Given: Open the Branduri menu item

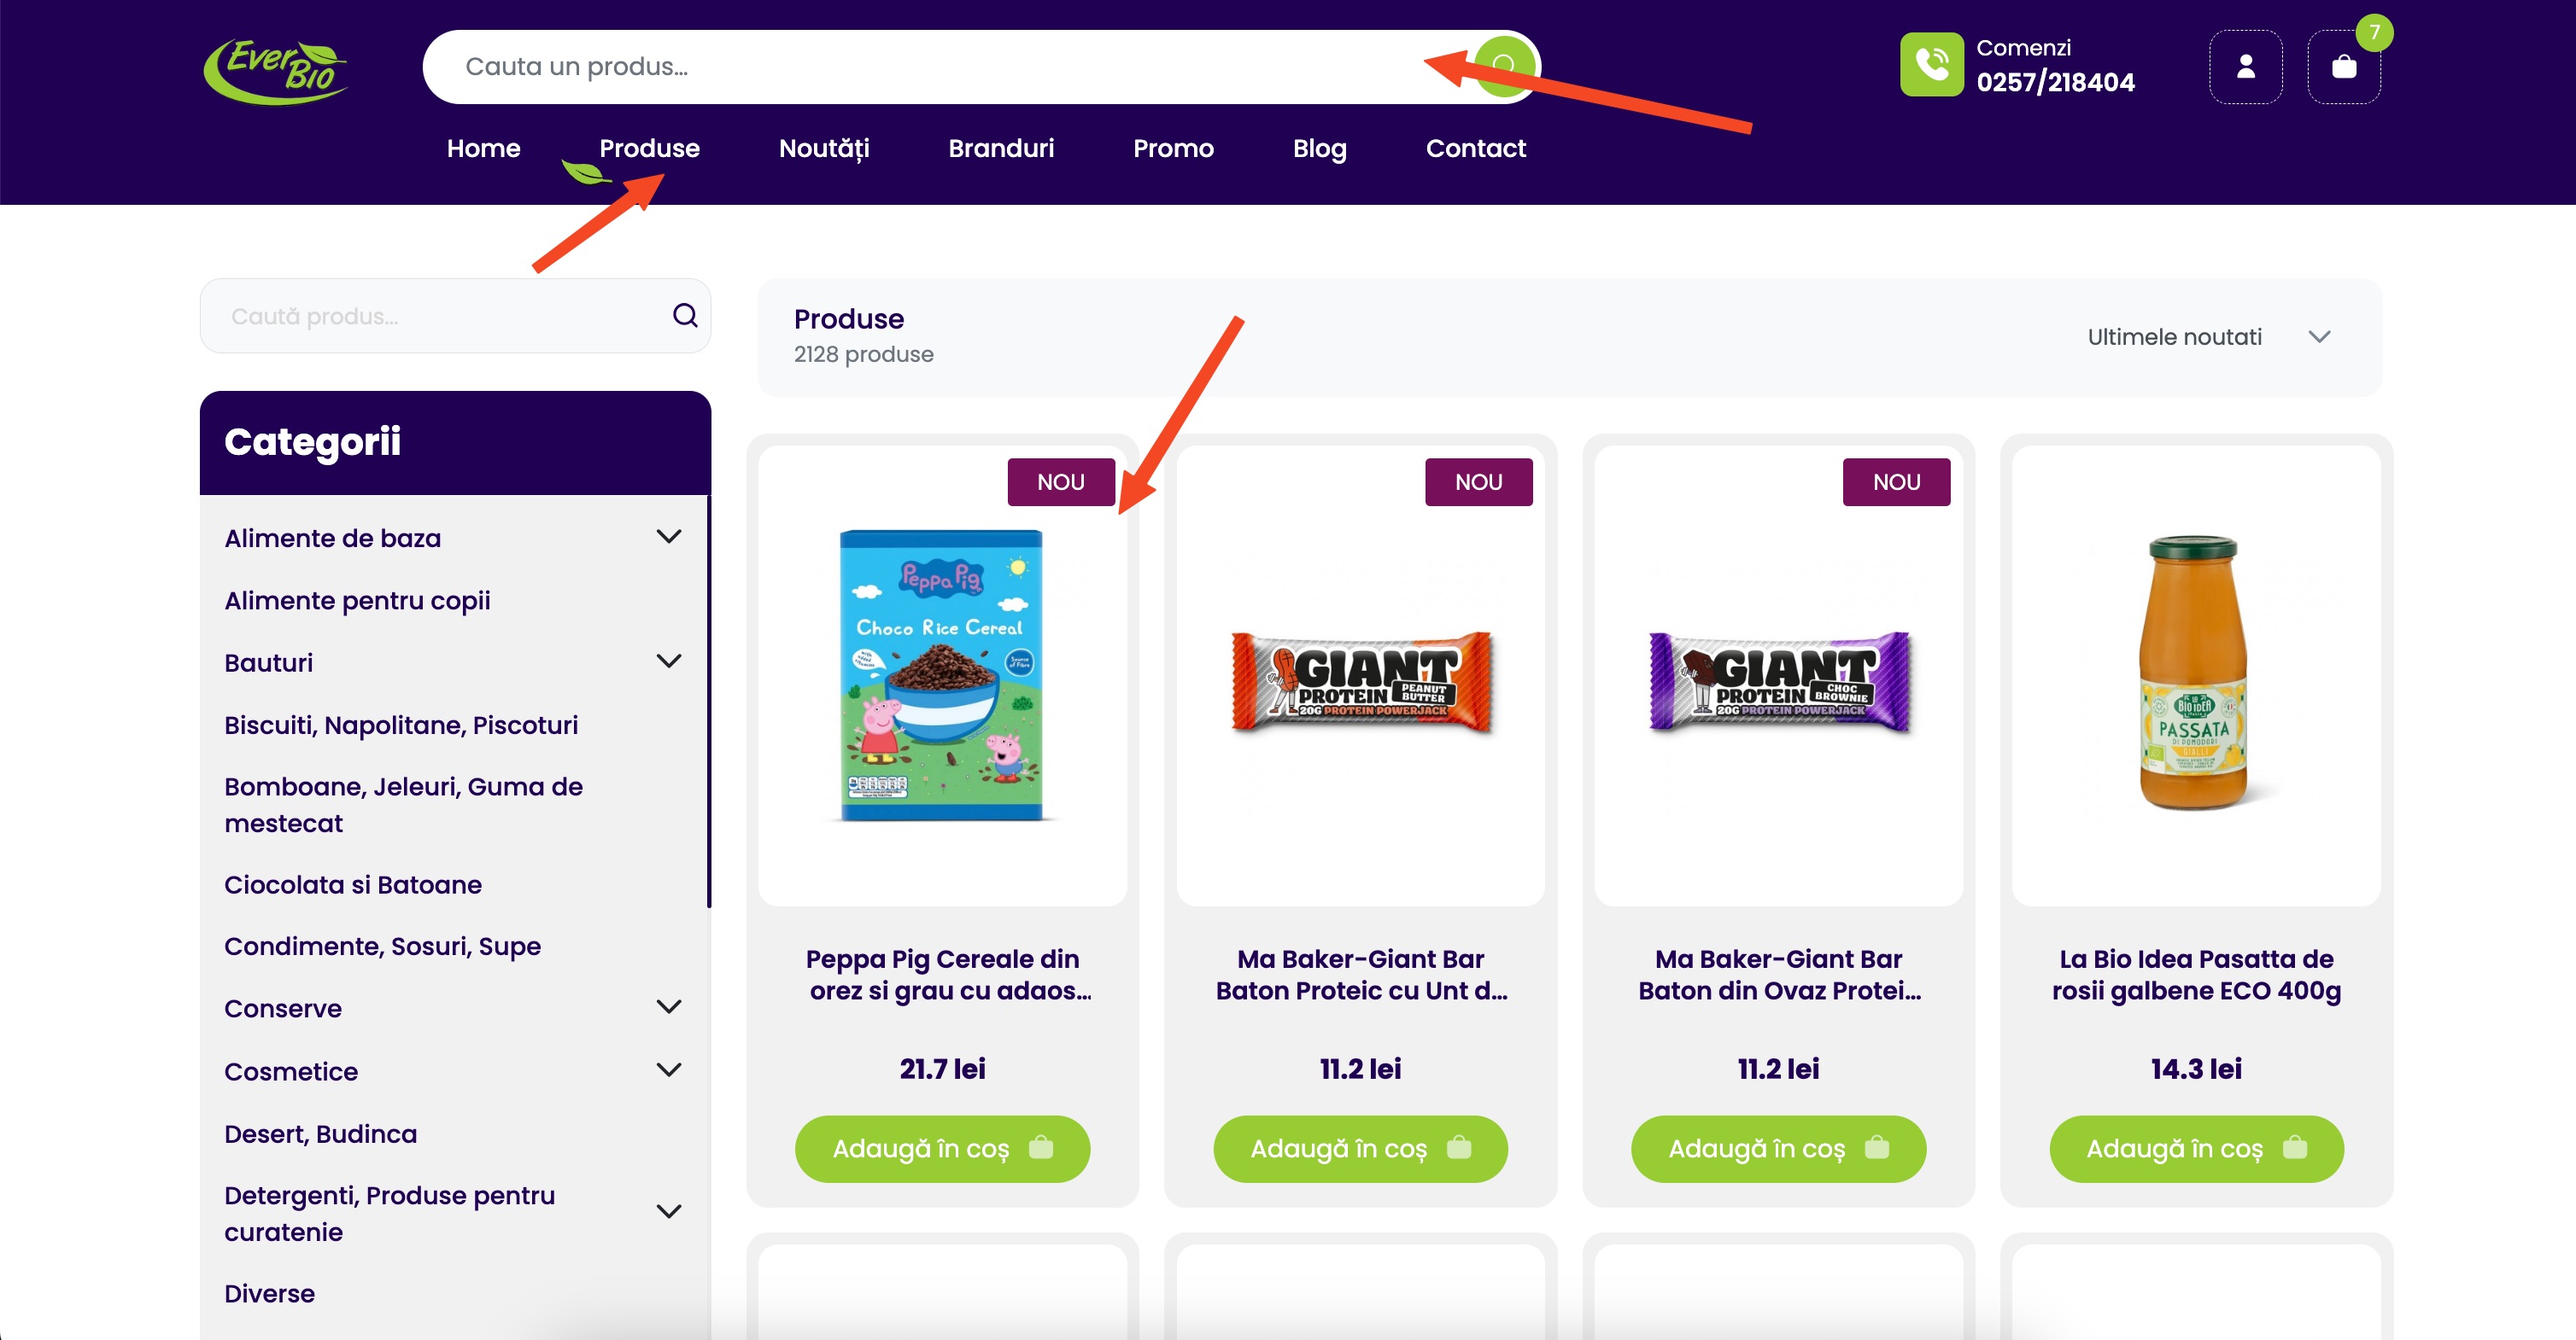Looking at the screenshot, I should tap(1000, 148).
